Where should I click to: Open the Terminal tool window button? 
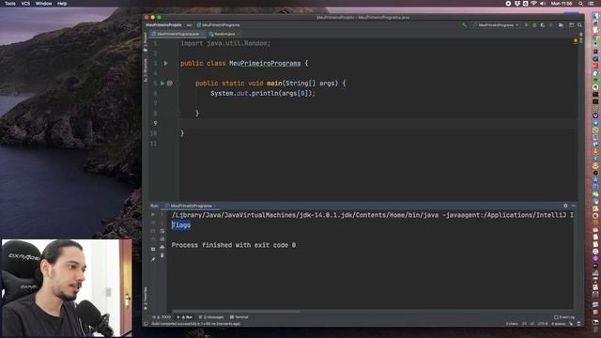[239, 317]
